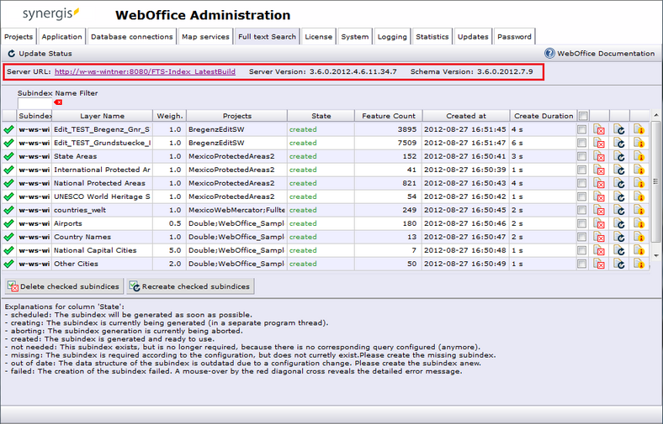Clear the Subindex Name Filter with red icon
Viewport: 663px width, 424px height.
58,102
